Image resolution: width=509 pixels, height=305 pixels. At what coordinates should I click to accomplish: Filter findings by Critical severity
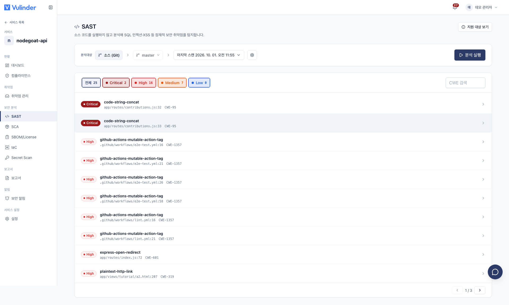click(116, 83)
